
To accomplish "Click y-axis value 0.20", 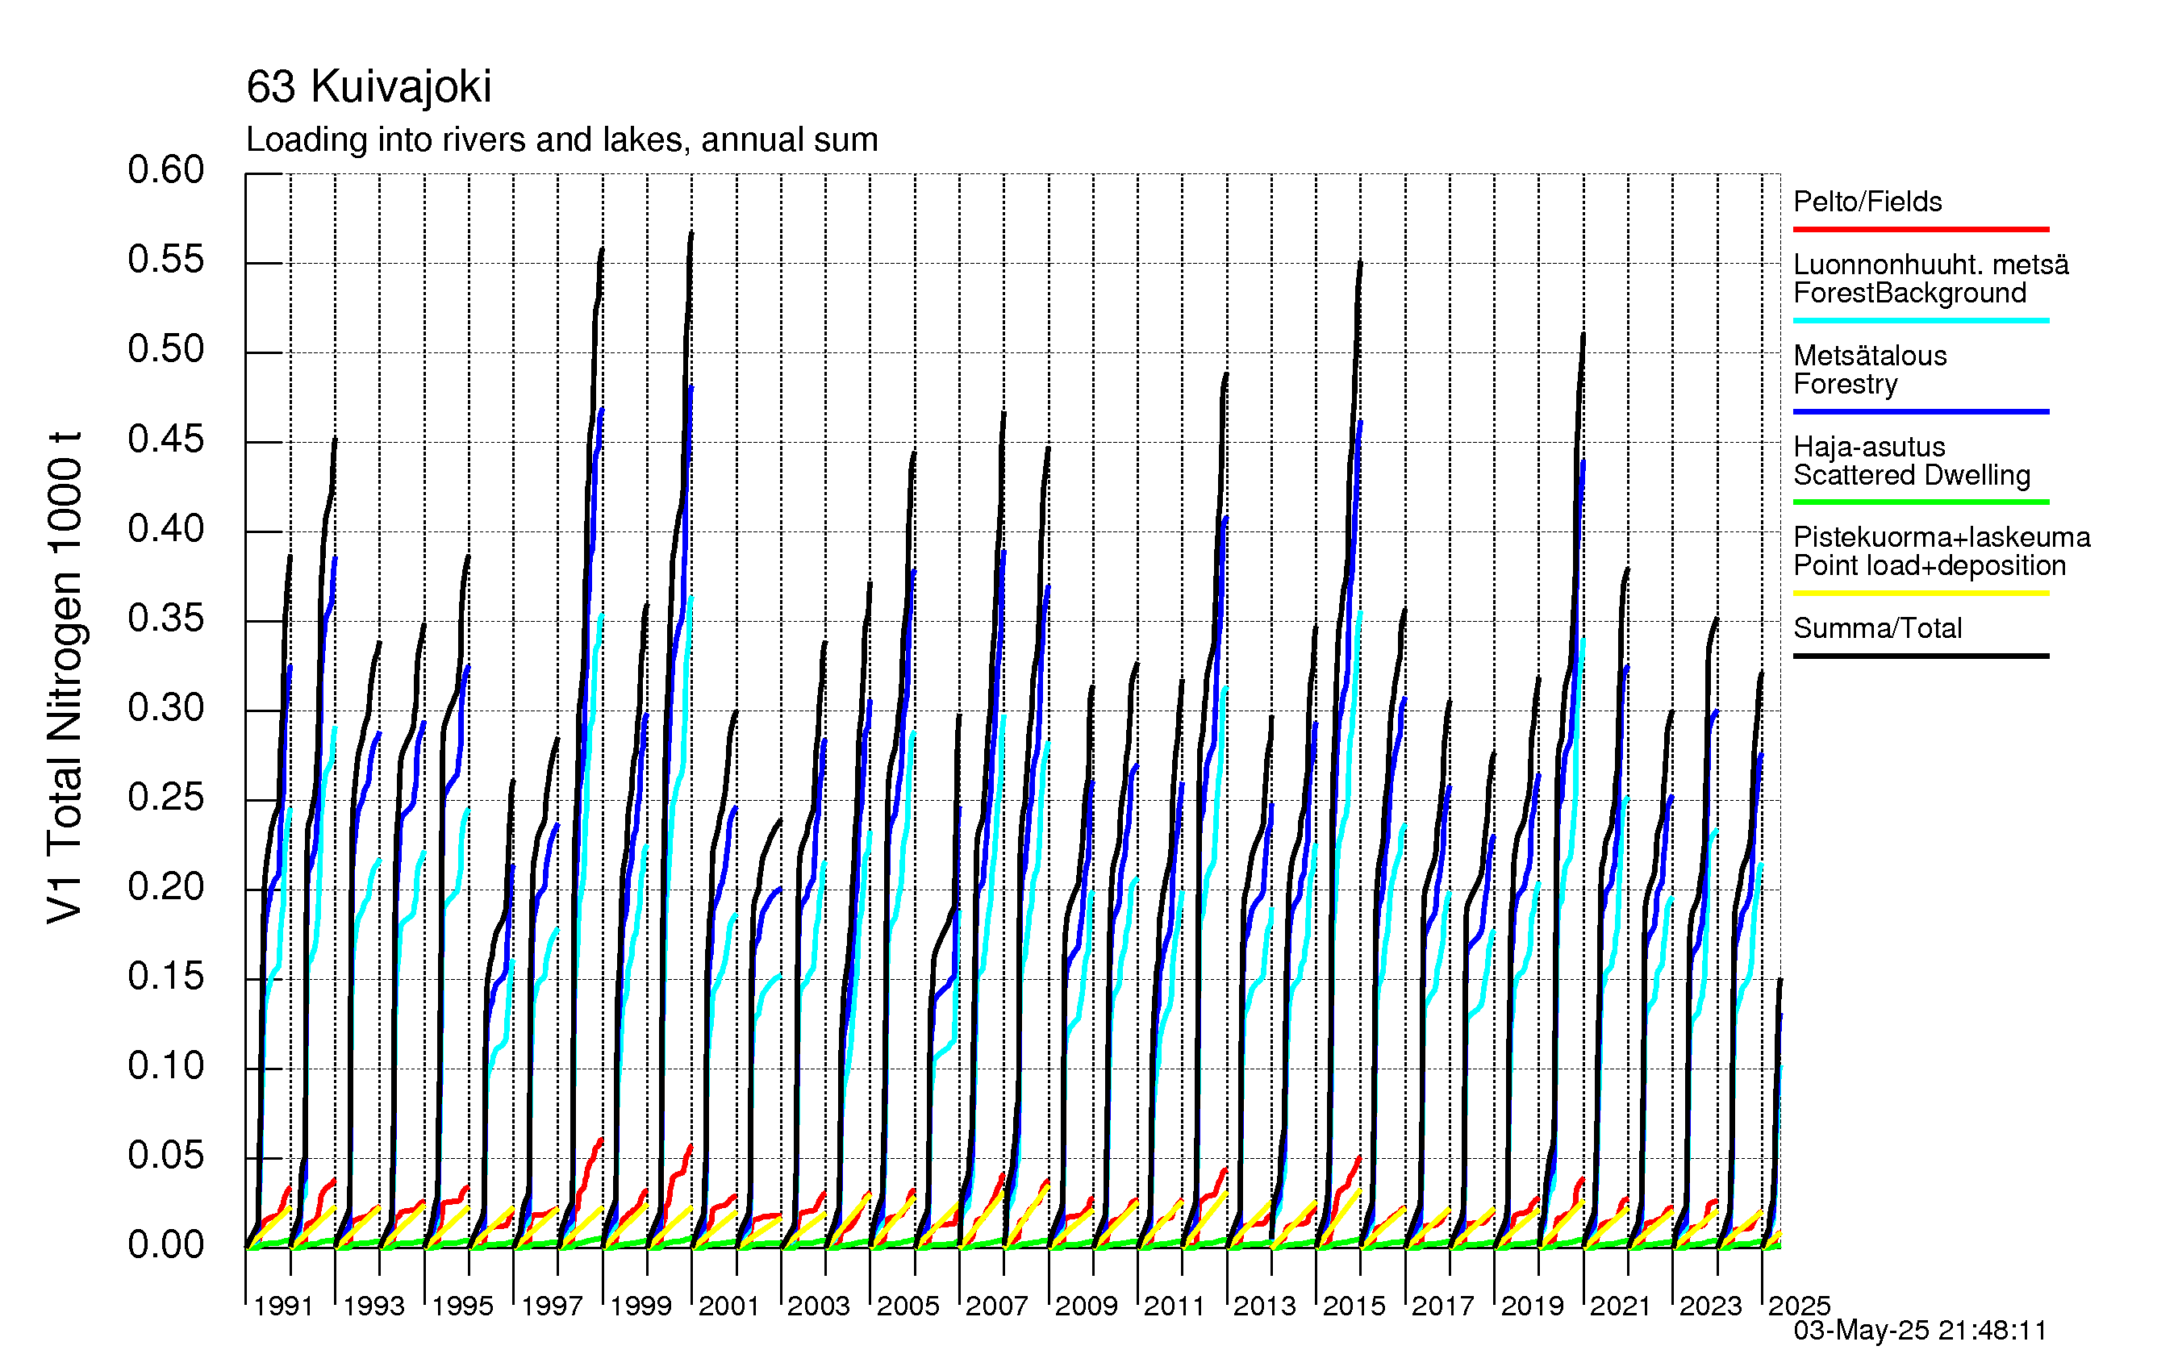I will click(165, 887).
